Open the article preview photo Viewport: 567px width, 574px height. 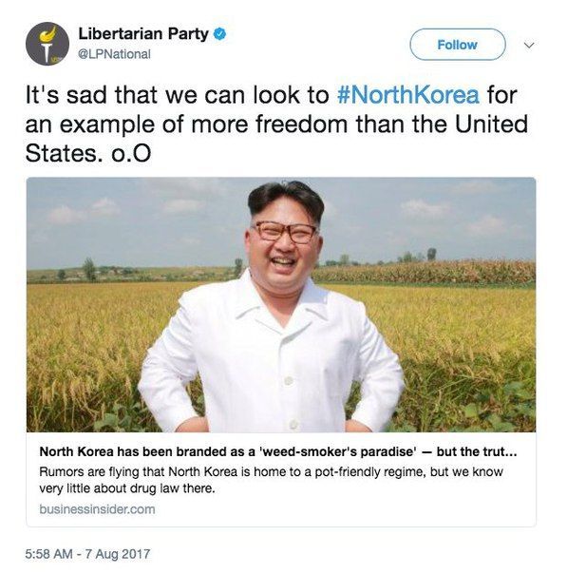pos(281,304)
